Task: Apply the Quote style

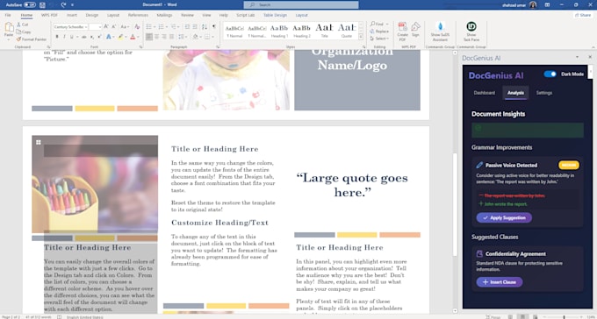Action: (x=347, y=31)
